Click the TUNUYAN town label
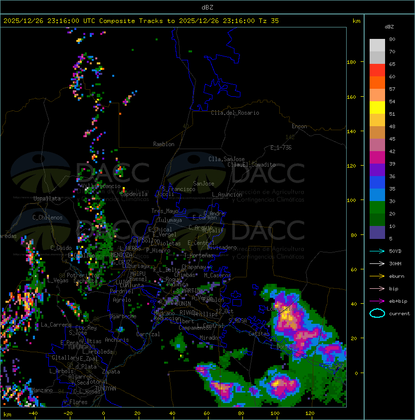415x420 pixels. [x=106, y=389]
